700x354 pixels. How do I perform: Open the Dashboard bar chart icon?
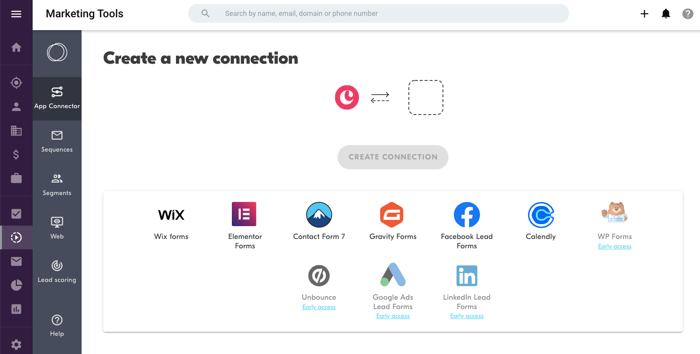(x=16, y=309)
